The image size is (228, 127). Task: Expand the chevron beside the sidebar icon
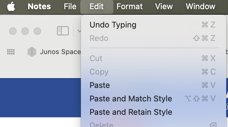(79, 31)
